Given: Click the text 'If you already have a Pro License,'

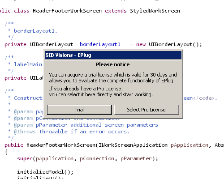Looking at the screenshot, I should tap(86, 89).
